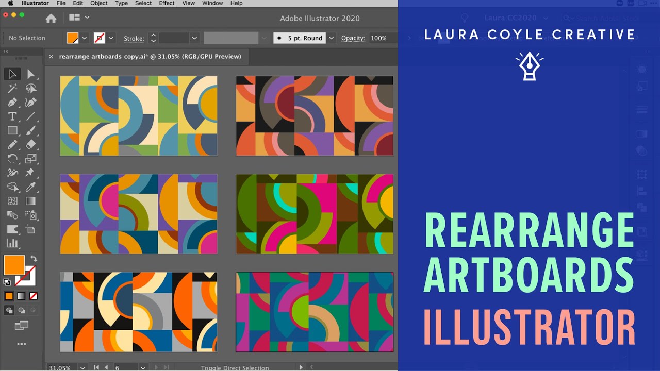Open the Edit menu

[x=78, y=3]
